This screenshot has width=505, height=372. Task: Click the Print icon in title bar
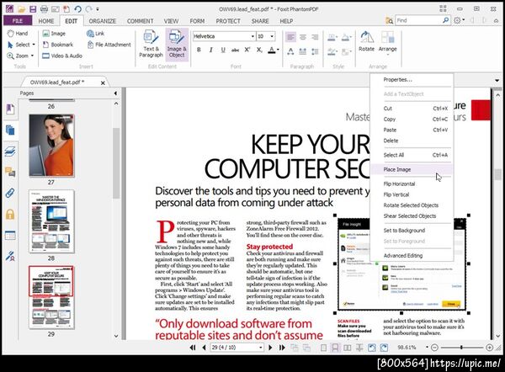click(x=44, y=9)
